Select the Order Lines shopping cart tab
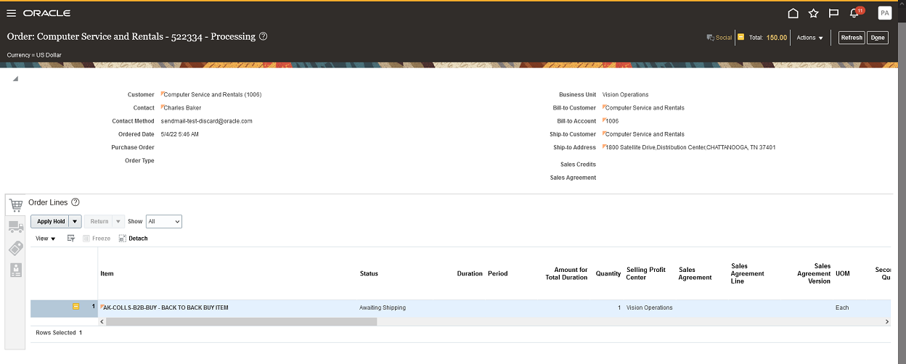This screenshot has width=906, height=364. tap(15, 206)
